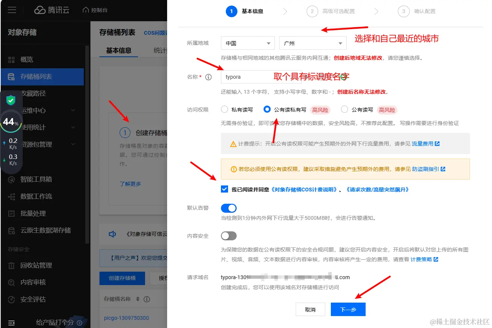Go to the 控制台 home icon
Screen dimensions: 492x328
coord(86,10)
